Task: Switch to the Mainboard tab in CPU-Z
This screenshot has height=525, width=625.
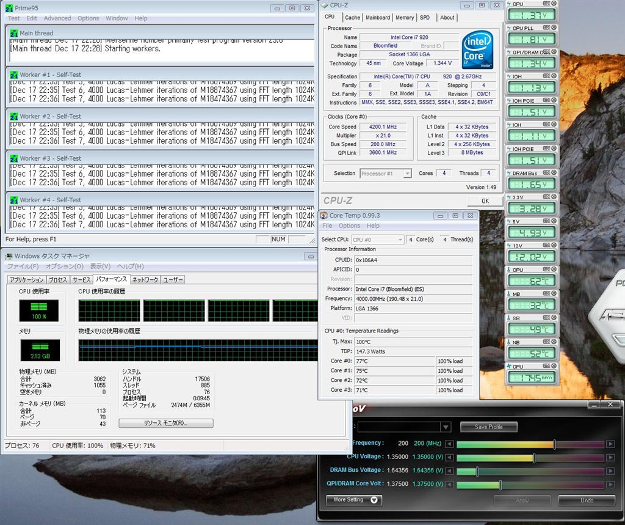Action: pyautogui.click(x=377, y=18)
